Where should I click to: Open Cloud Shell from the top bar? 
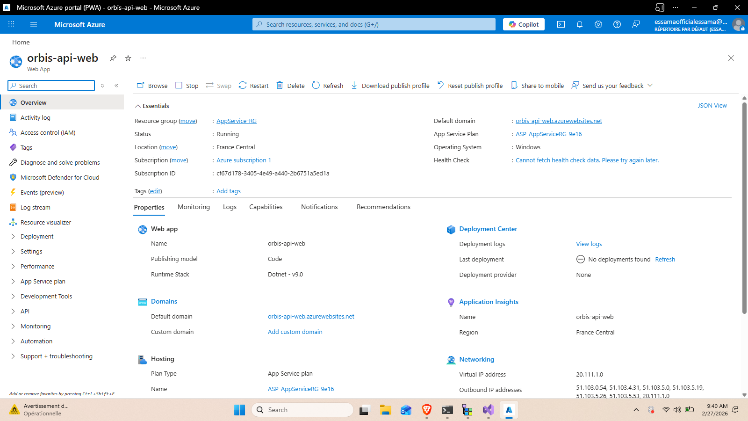tap(561, 24)
